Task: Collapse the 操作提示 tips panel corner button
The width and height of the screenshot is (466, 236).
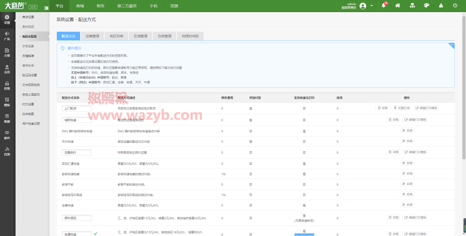Action: point(452,46)
